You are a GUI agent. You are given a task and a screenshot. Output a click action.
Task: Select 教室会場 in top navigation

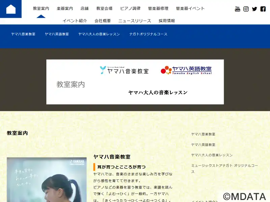(104, 8)
